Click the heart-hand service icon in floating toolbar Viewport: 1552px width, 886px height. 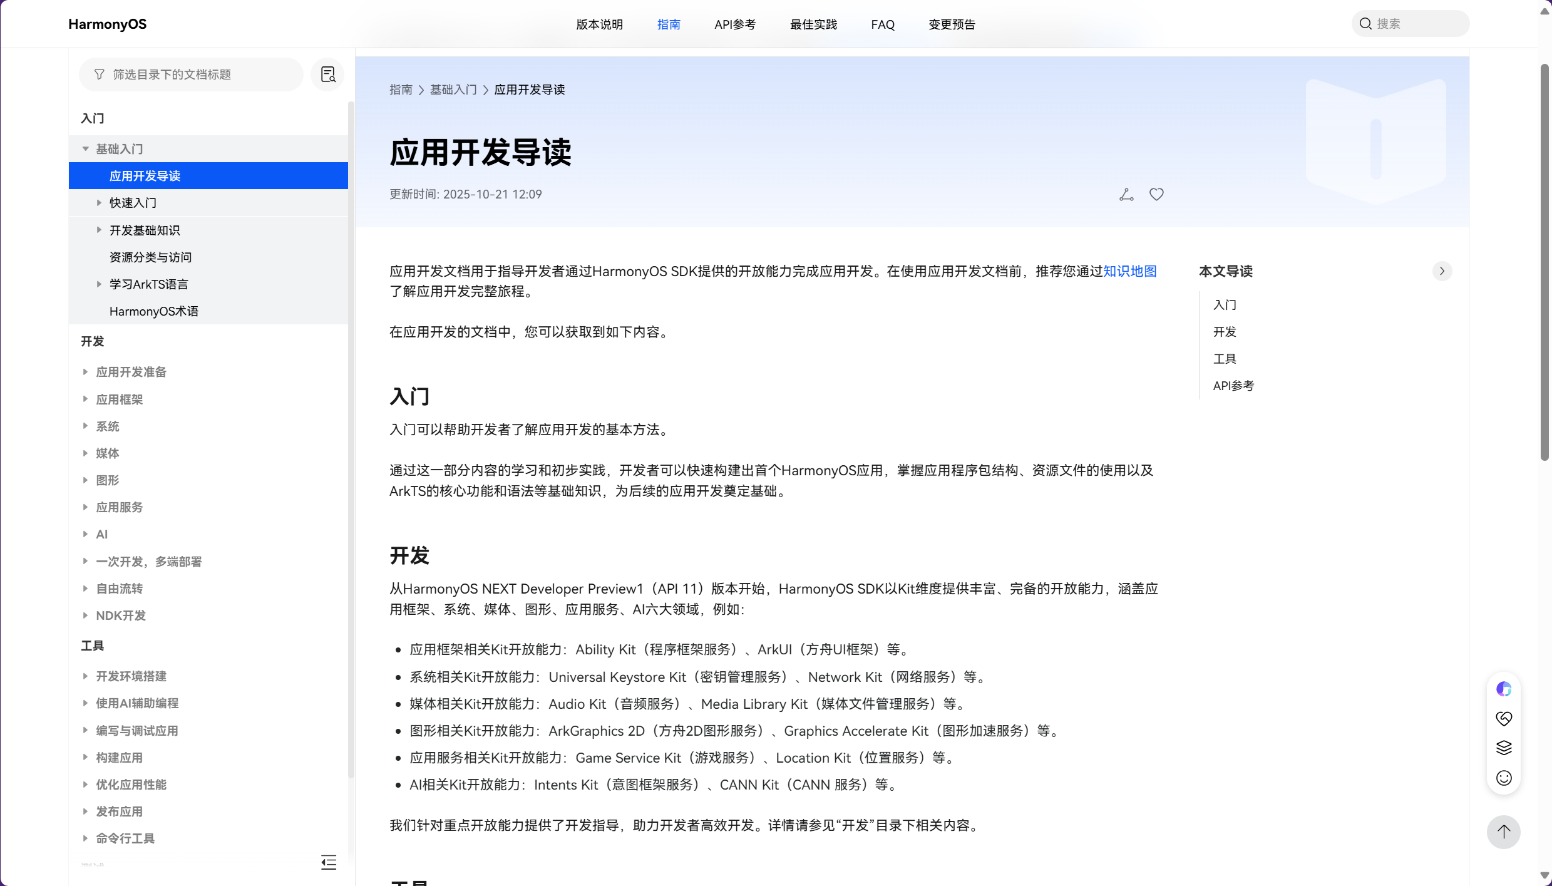(1504, 718)
